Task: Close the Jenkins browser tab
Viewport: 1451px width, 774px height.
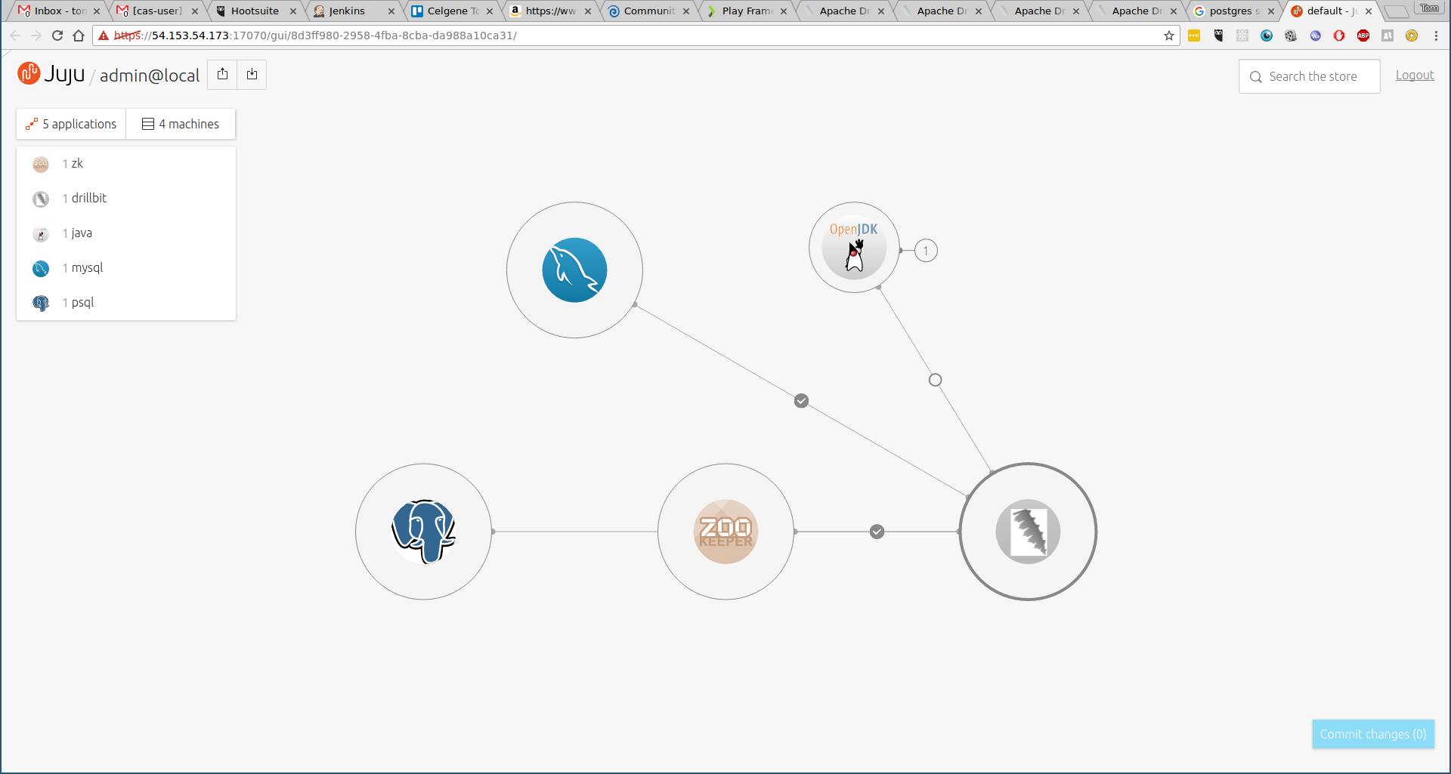Action: point(391,11)
